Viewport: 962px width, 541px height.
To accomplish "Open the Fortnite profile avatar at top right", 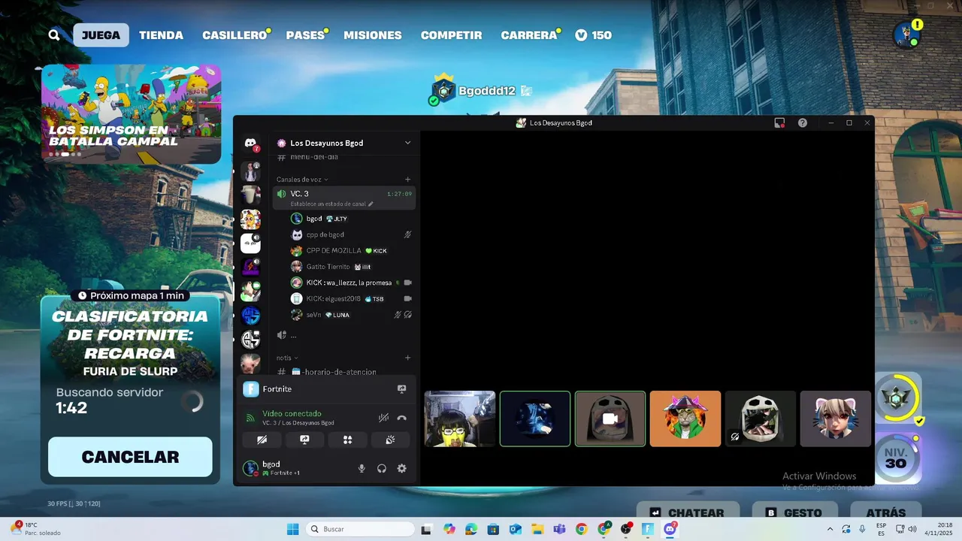I will click(906, 35).
